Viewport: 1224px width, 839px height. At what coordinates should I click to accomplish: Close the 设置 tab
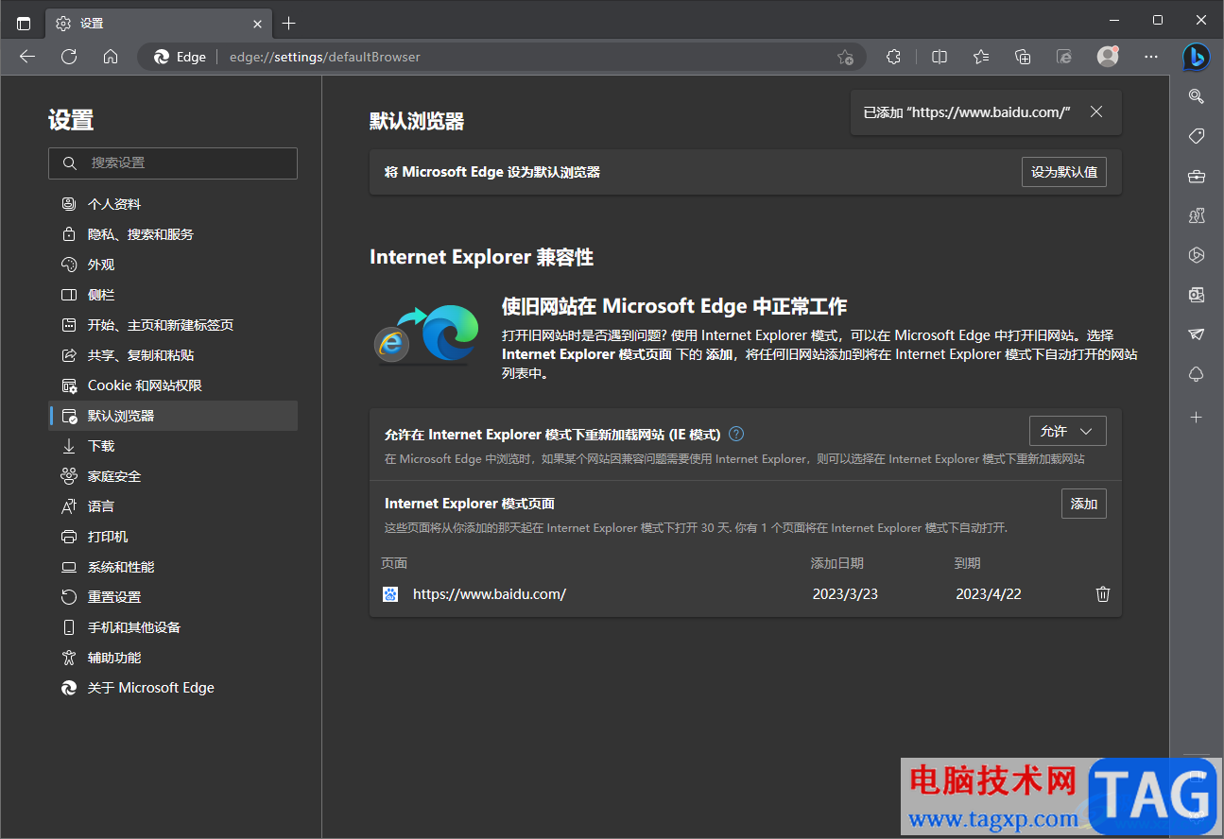[x=257, y=23]
